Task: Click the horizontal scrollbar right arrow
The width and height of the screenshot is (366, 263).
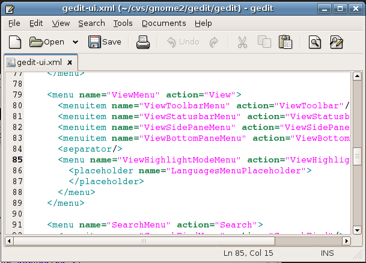Action: pos(346,241)
